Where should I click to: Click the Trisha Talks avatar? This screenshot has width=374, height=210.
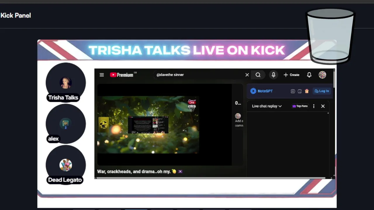point(66,82)
